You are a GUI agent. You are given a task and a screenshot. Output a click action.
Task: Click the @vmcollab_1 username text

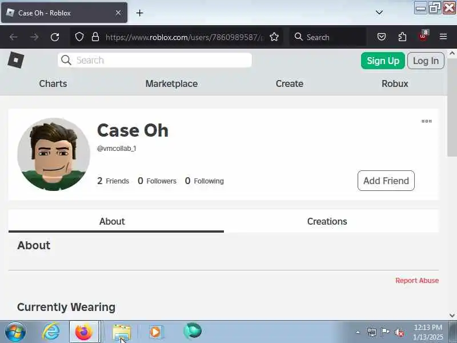117,149
